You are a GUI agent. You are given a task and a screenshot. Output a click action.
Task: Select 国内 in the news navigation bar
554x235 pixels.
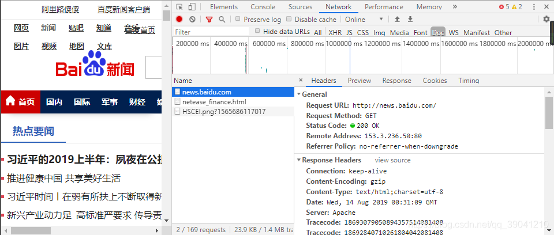tap(54, 102)
